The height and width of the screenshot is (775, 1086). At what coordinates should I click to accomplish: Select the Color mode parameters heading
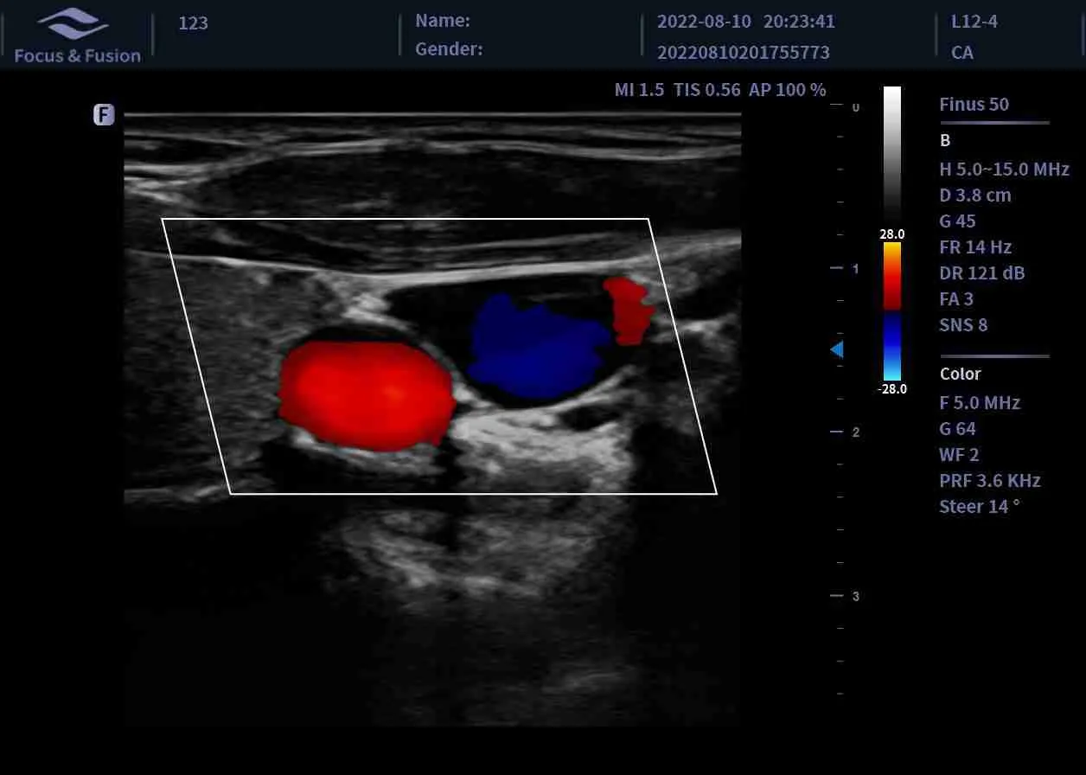pyautogui.click(x=960, y=374)
